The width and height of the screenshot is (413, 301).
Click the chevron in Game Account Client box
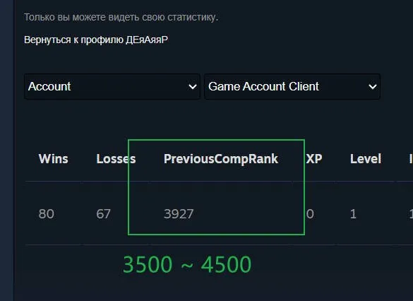(373, 87)
